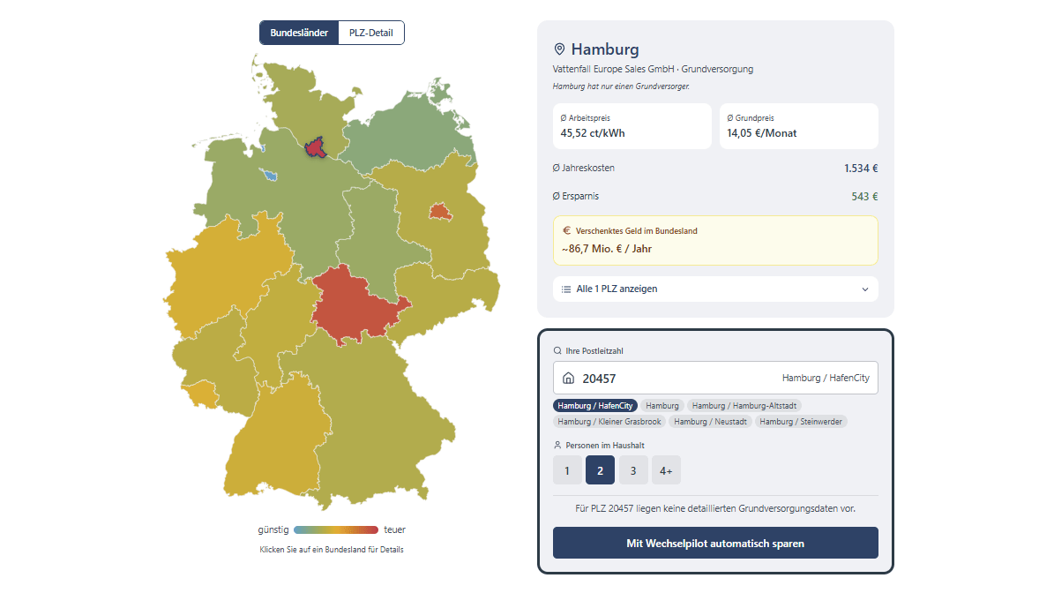Expand the Alle 1 PLZ anzeigen dropdown
Image resolution: width=1054 pixels, height=593 pixels.
coord(714,289)
